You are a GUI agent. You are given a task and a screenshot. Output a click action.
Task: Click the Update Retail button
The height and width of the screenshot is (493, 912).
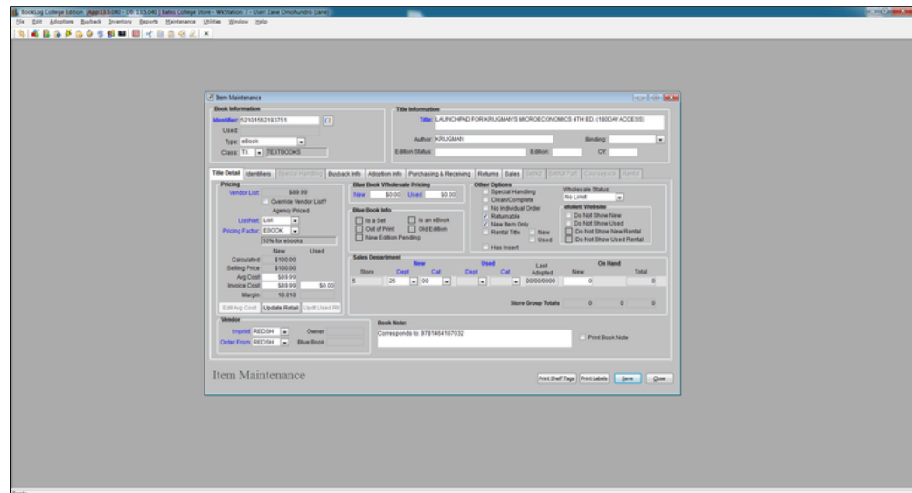point(281,308)
